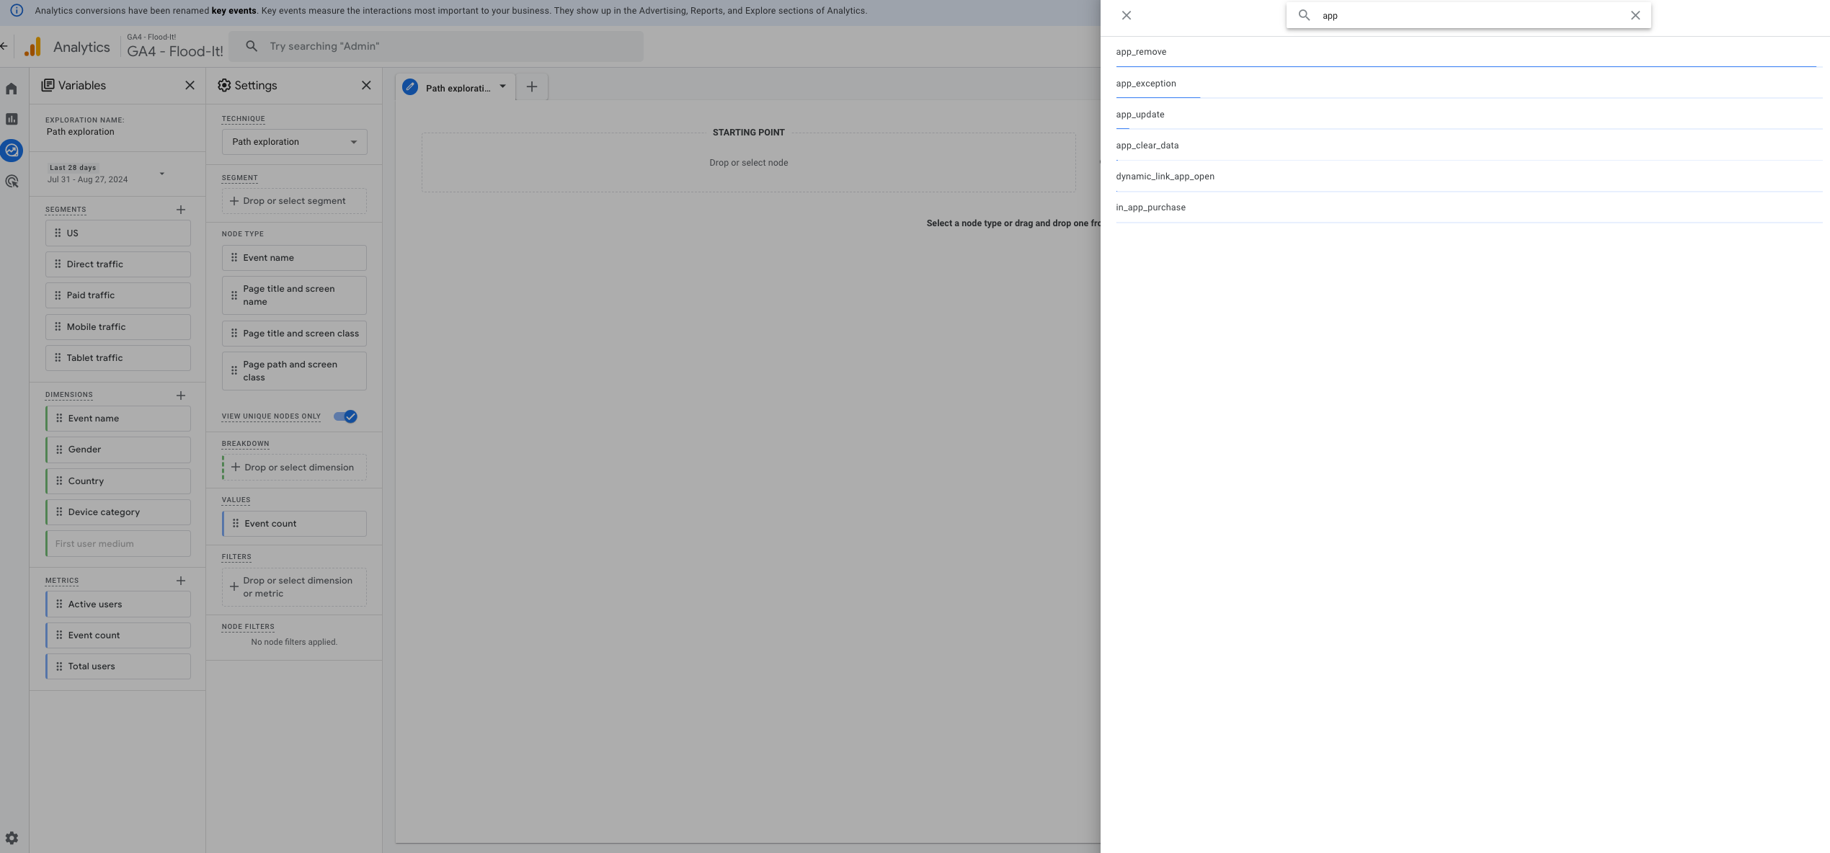1830x853 pixels.
Task: Close the Variables panel
Action: 190,85
